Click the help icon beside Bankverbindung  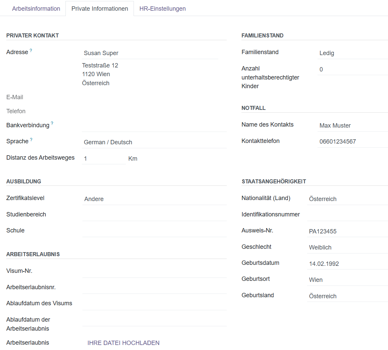[52, 123]
